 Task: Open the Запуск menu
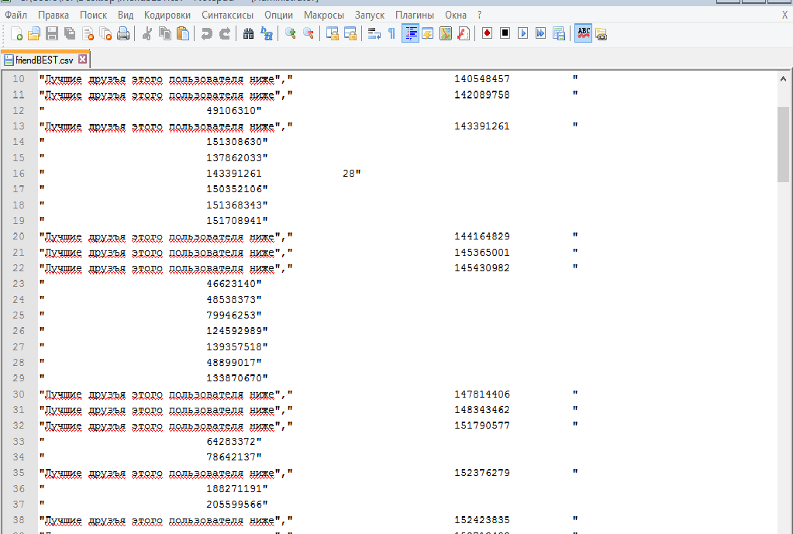tap(369, 16)
